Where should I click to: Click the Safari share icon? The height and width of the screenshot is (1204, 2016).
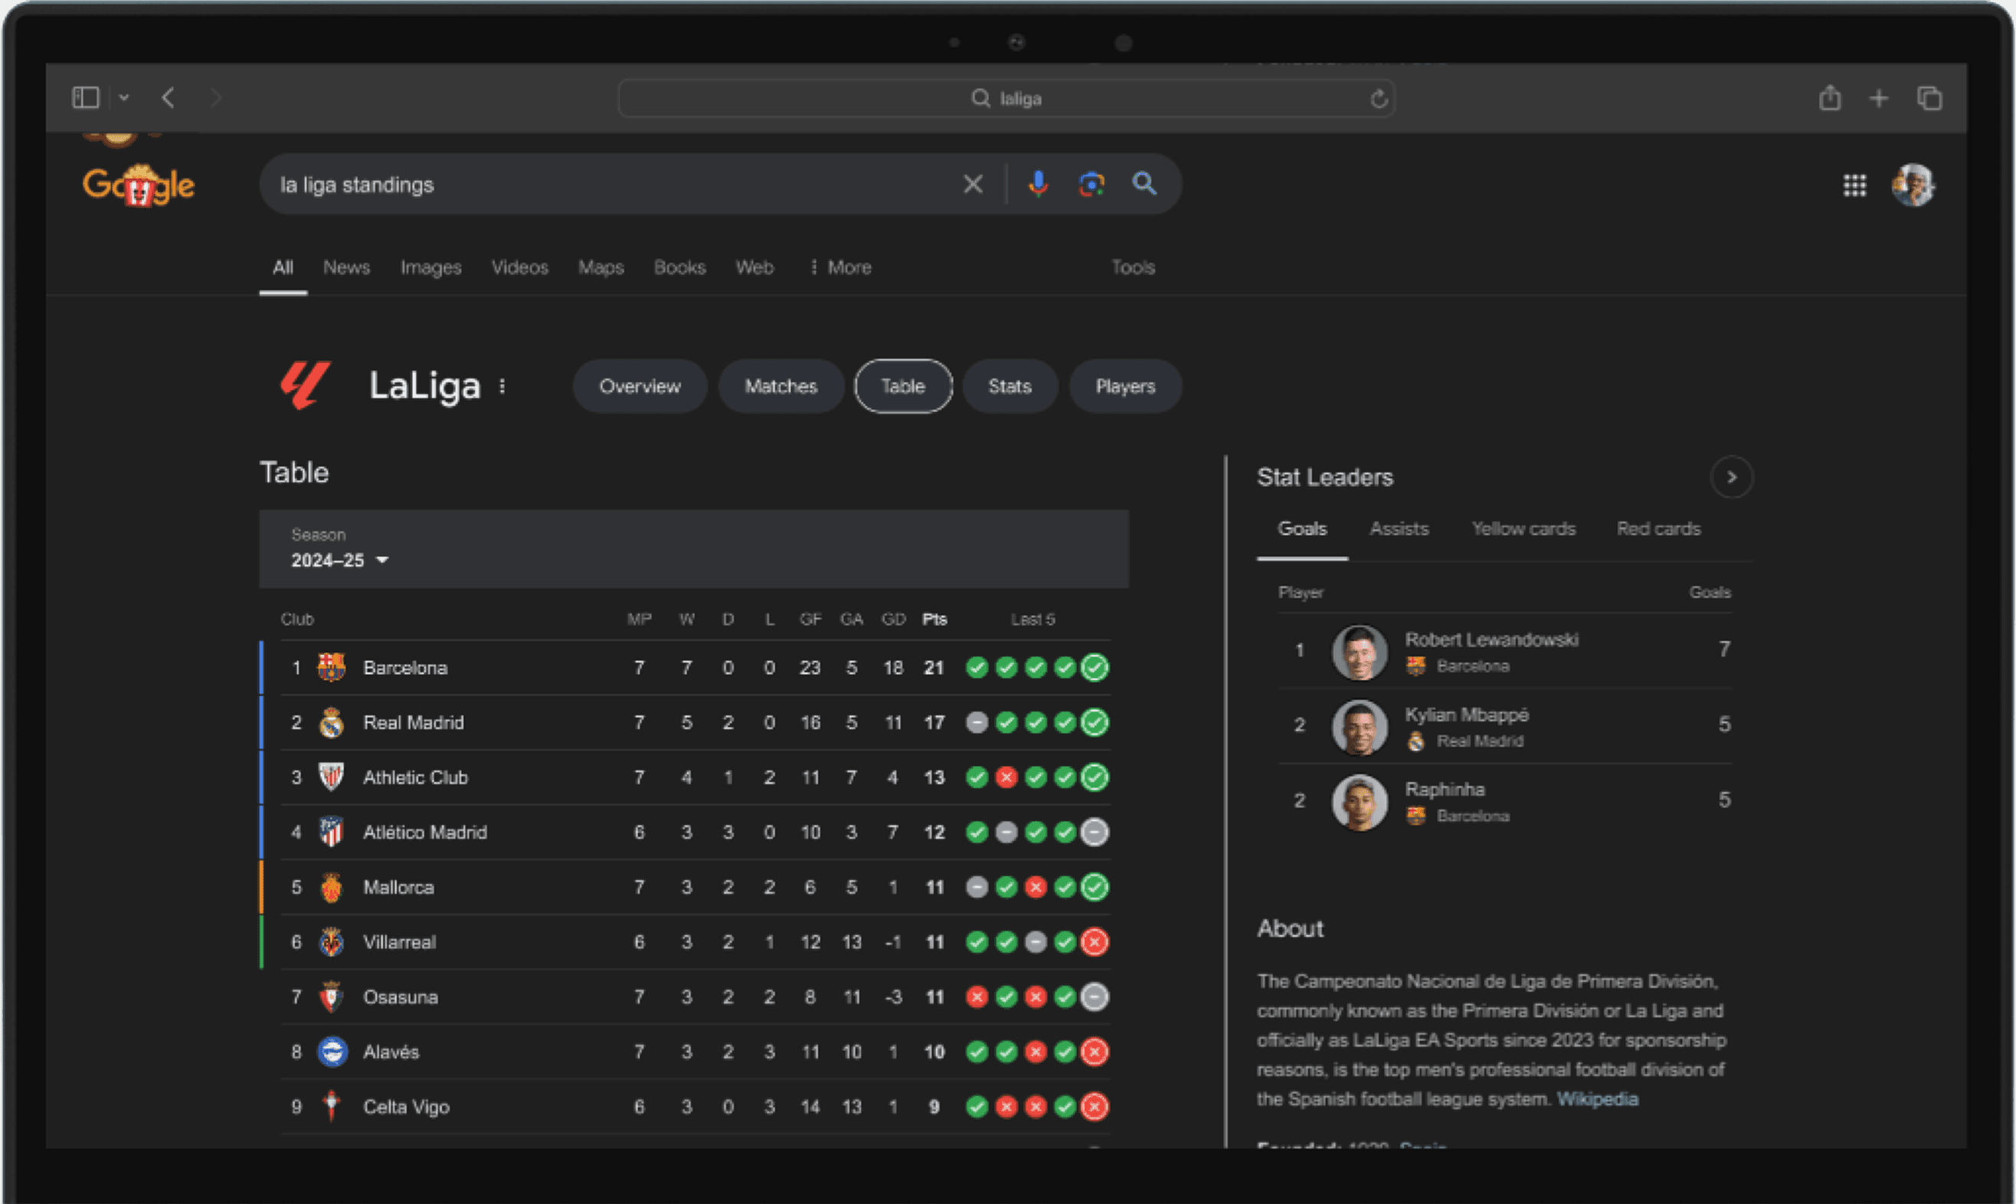coord(1829,98)
